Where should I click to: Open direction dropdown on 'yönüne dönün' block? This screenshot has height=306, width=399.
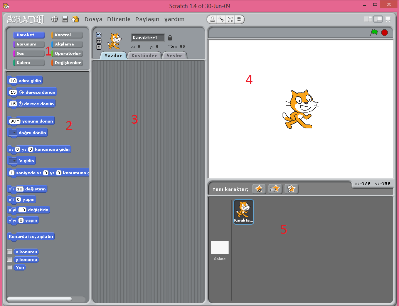click(18, 121)
